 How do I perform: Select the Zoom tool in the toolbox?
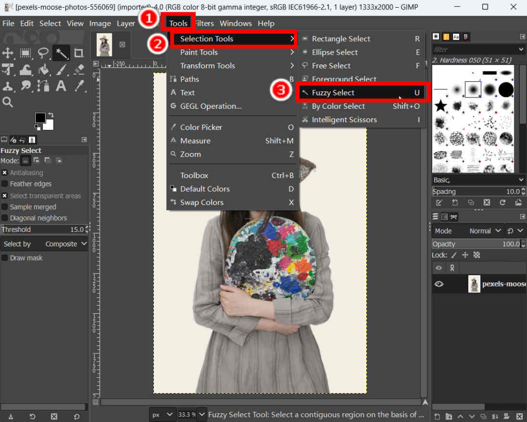click(x=7, y=102)
